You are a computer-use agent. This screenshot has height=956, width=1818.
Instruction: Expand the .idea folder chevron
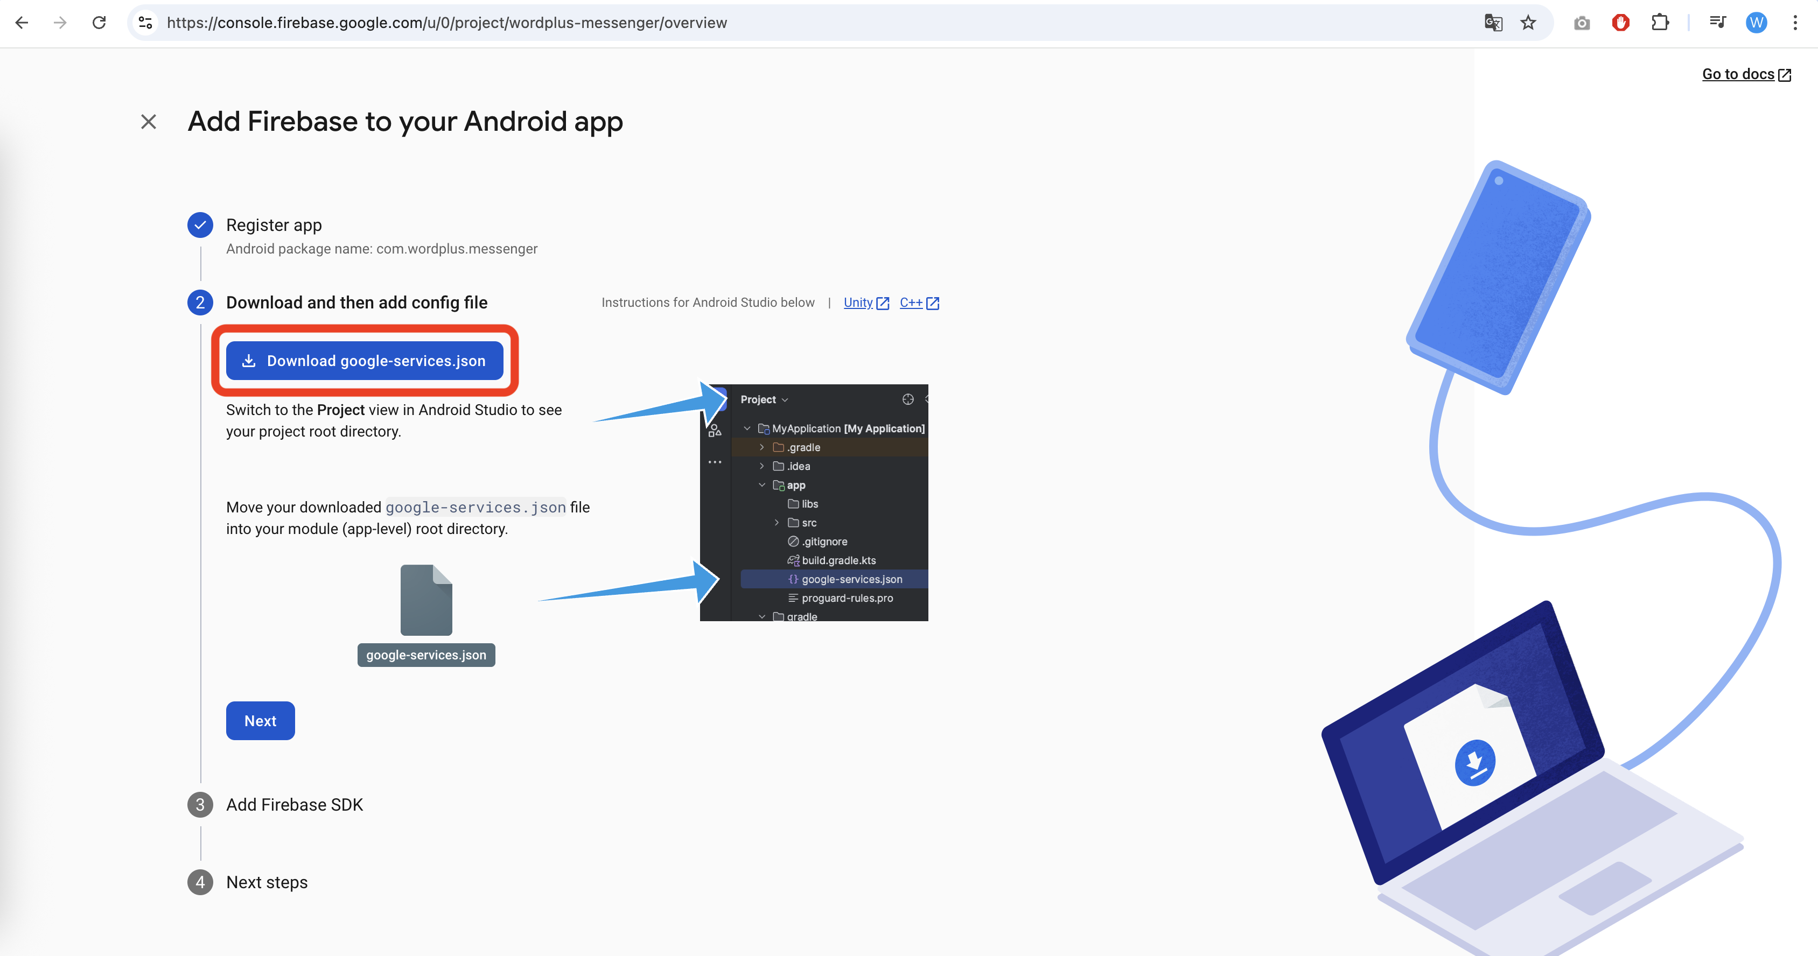[x=762, y=466]
